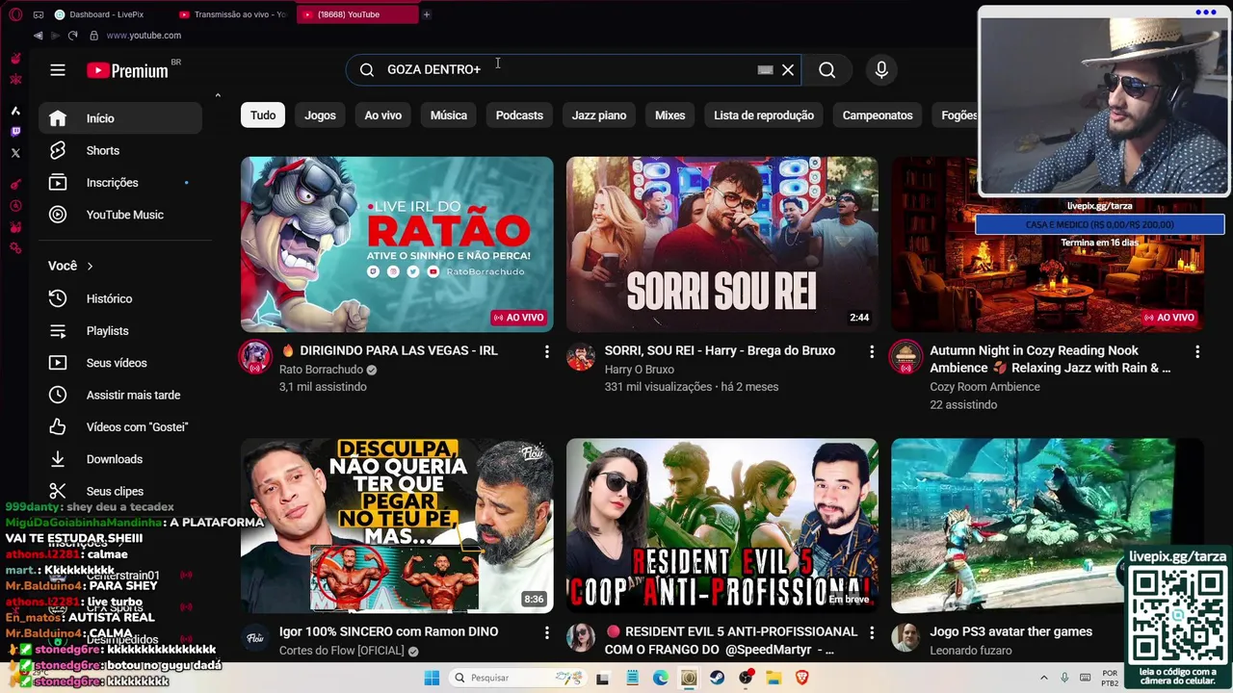Select the Jazz piano filter chip
Viewport: 1233px width, 693px height.
(x=598, y=115)
